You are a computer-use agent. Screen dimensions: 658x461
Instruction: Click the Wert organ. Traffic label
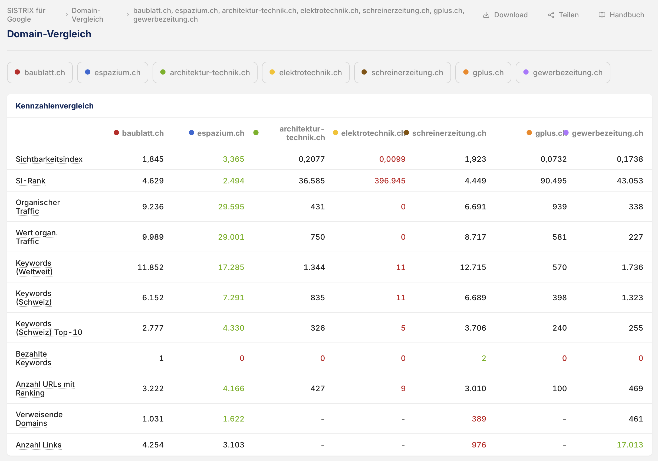[x=37, y=237]
